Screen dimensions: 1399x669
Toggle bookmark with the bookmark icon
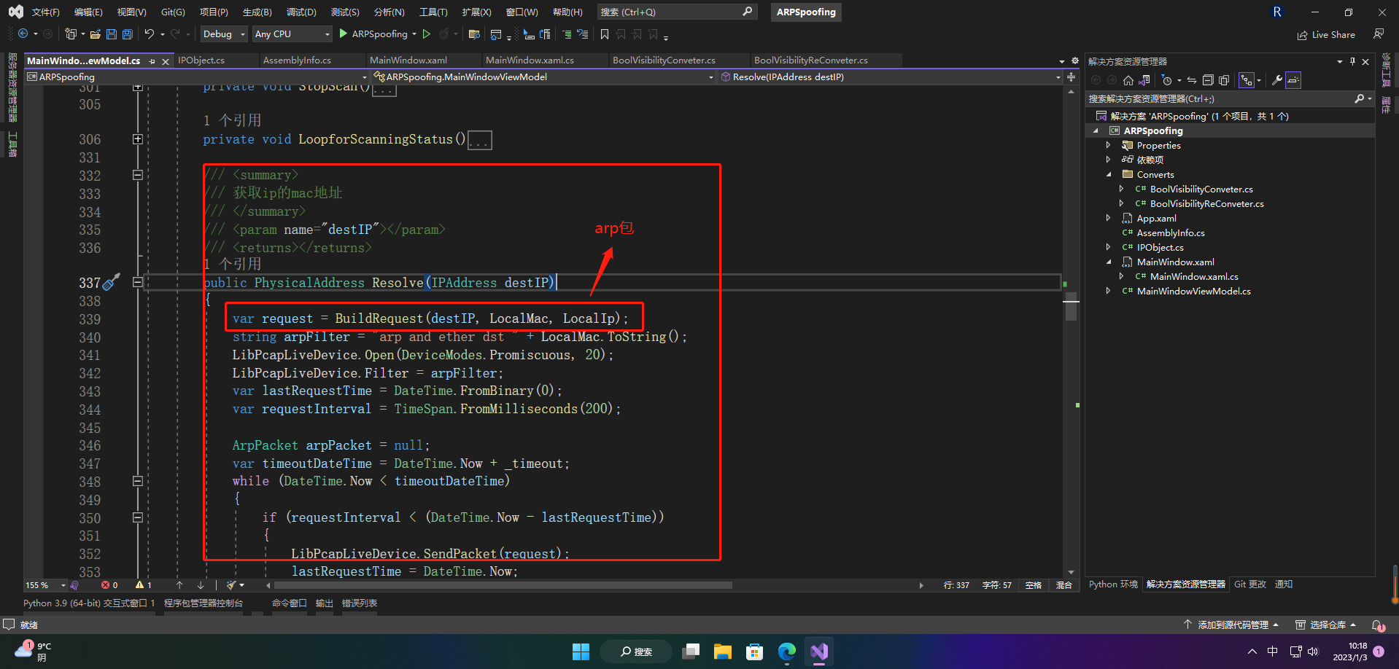(605, 34)
